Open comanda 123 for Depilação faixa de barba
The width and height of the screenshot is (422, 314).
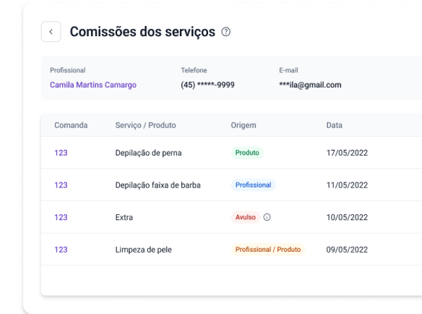point(61,185)
